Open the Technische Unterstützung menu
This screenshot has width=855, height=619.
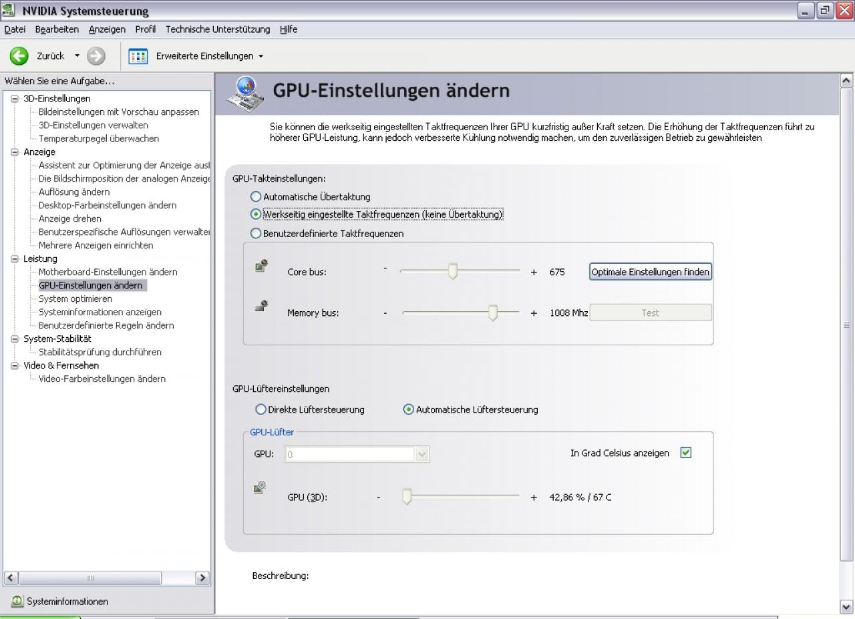click(x=218, y=29)
